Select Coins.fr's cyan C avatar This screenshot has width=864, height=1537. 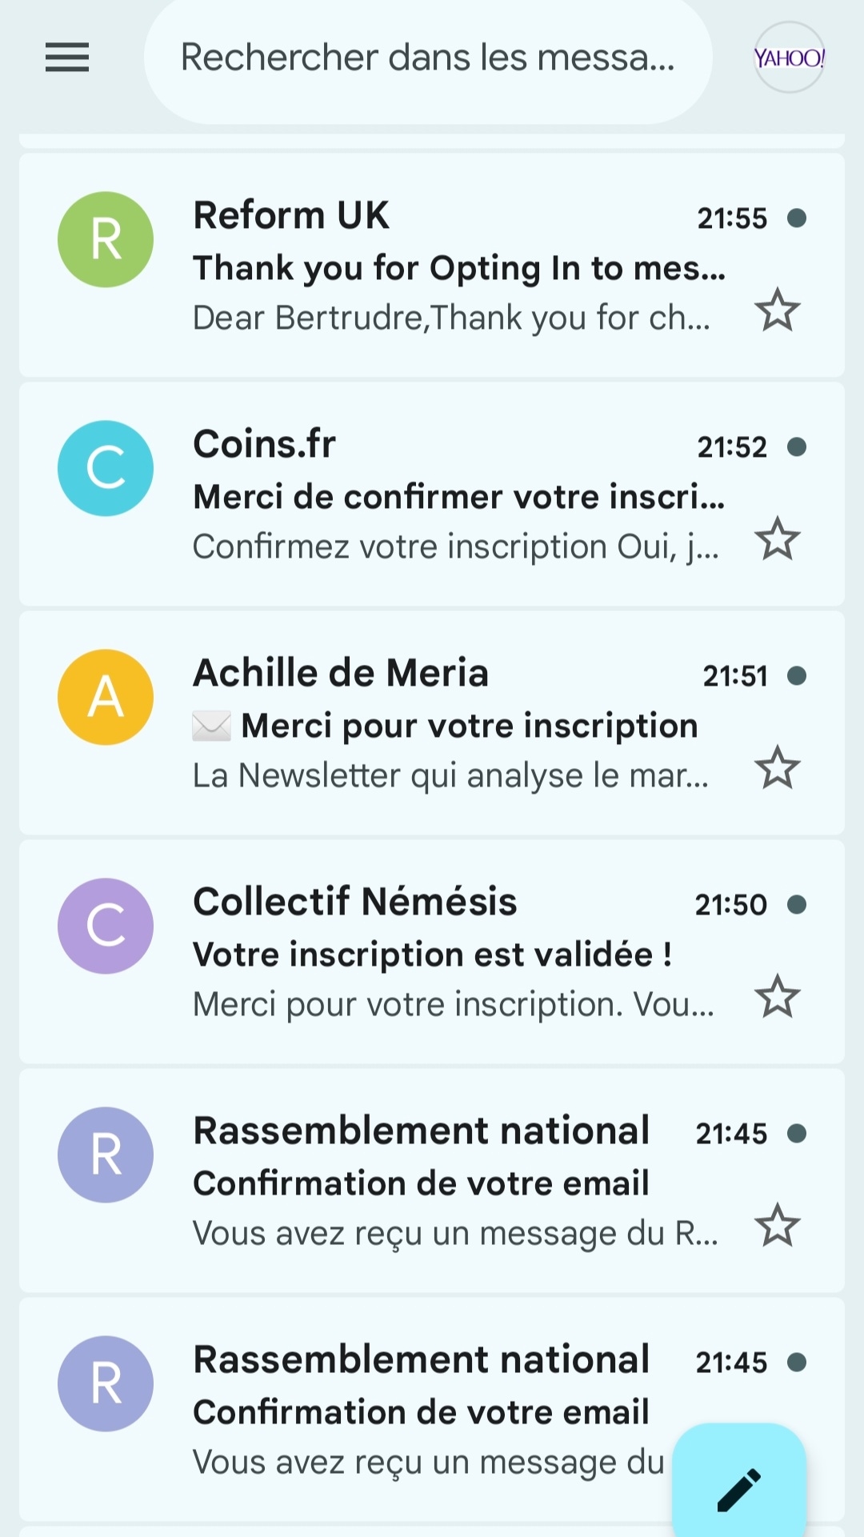pos(106,468)
